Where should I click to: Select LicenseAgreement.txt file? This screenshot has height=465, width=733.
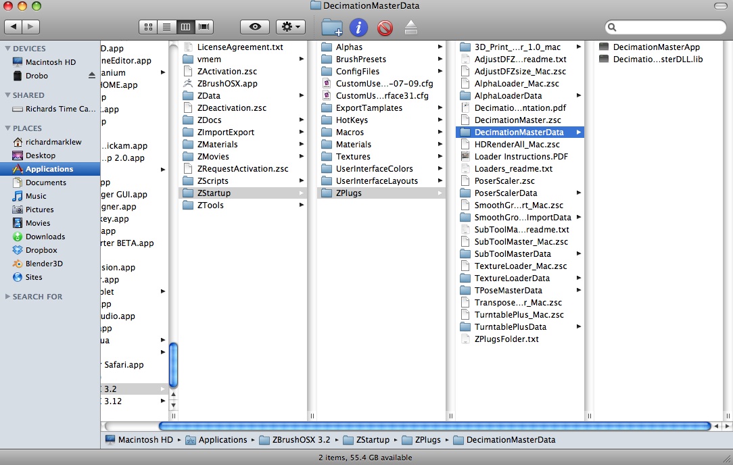[x=243, y=47]
